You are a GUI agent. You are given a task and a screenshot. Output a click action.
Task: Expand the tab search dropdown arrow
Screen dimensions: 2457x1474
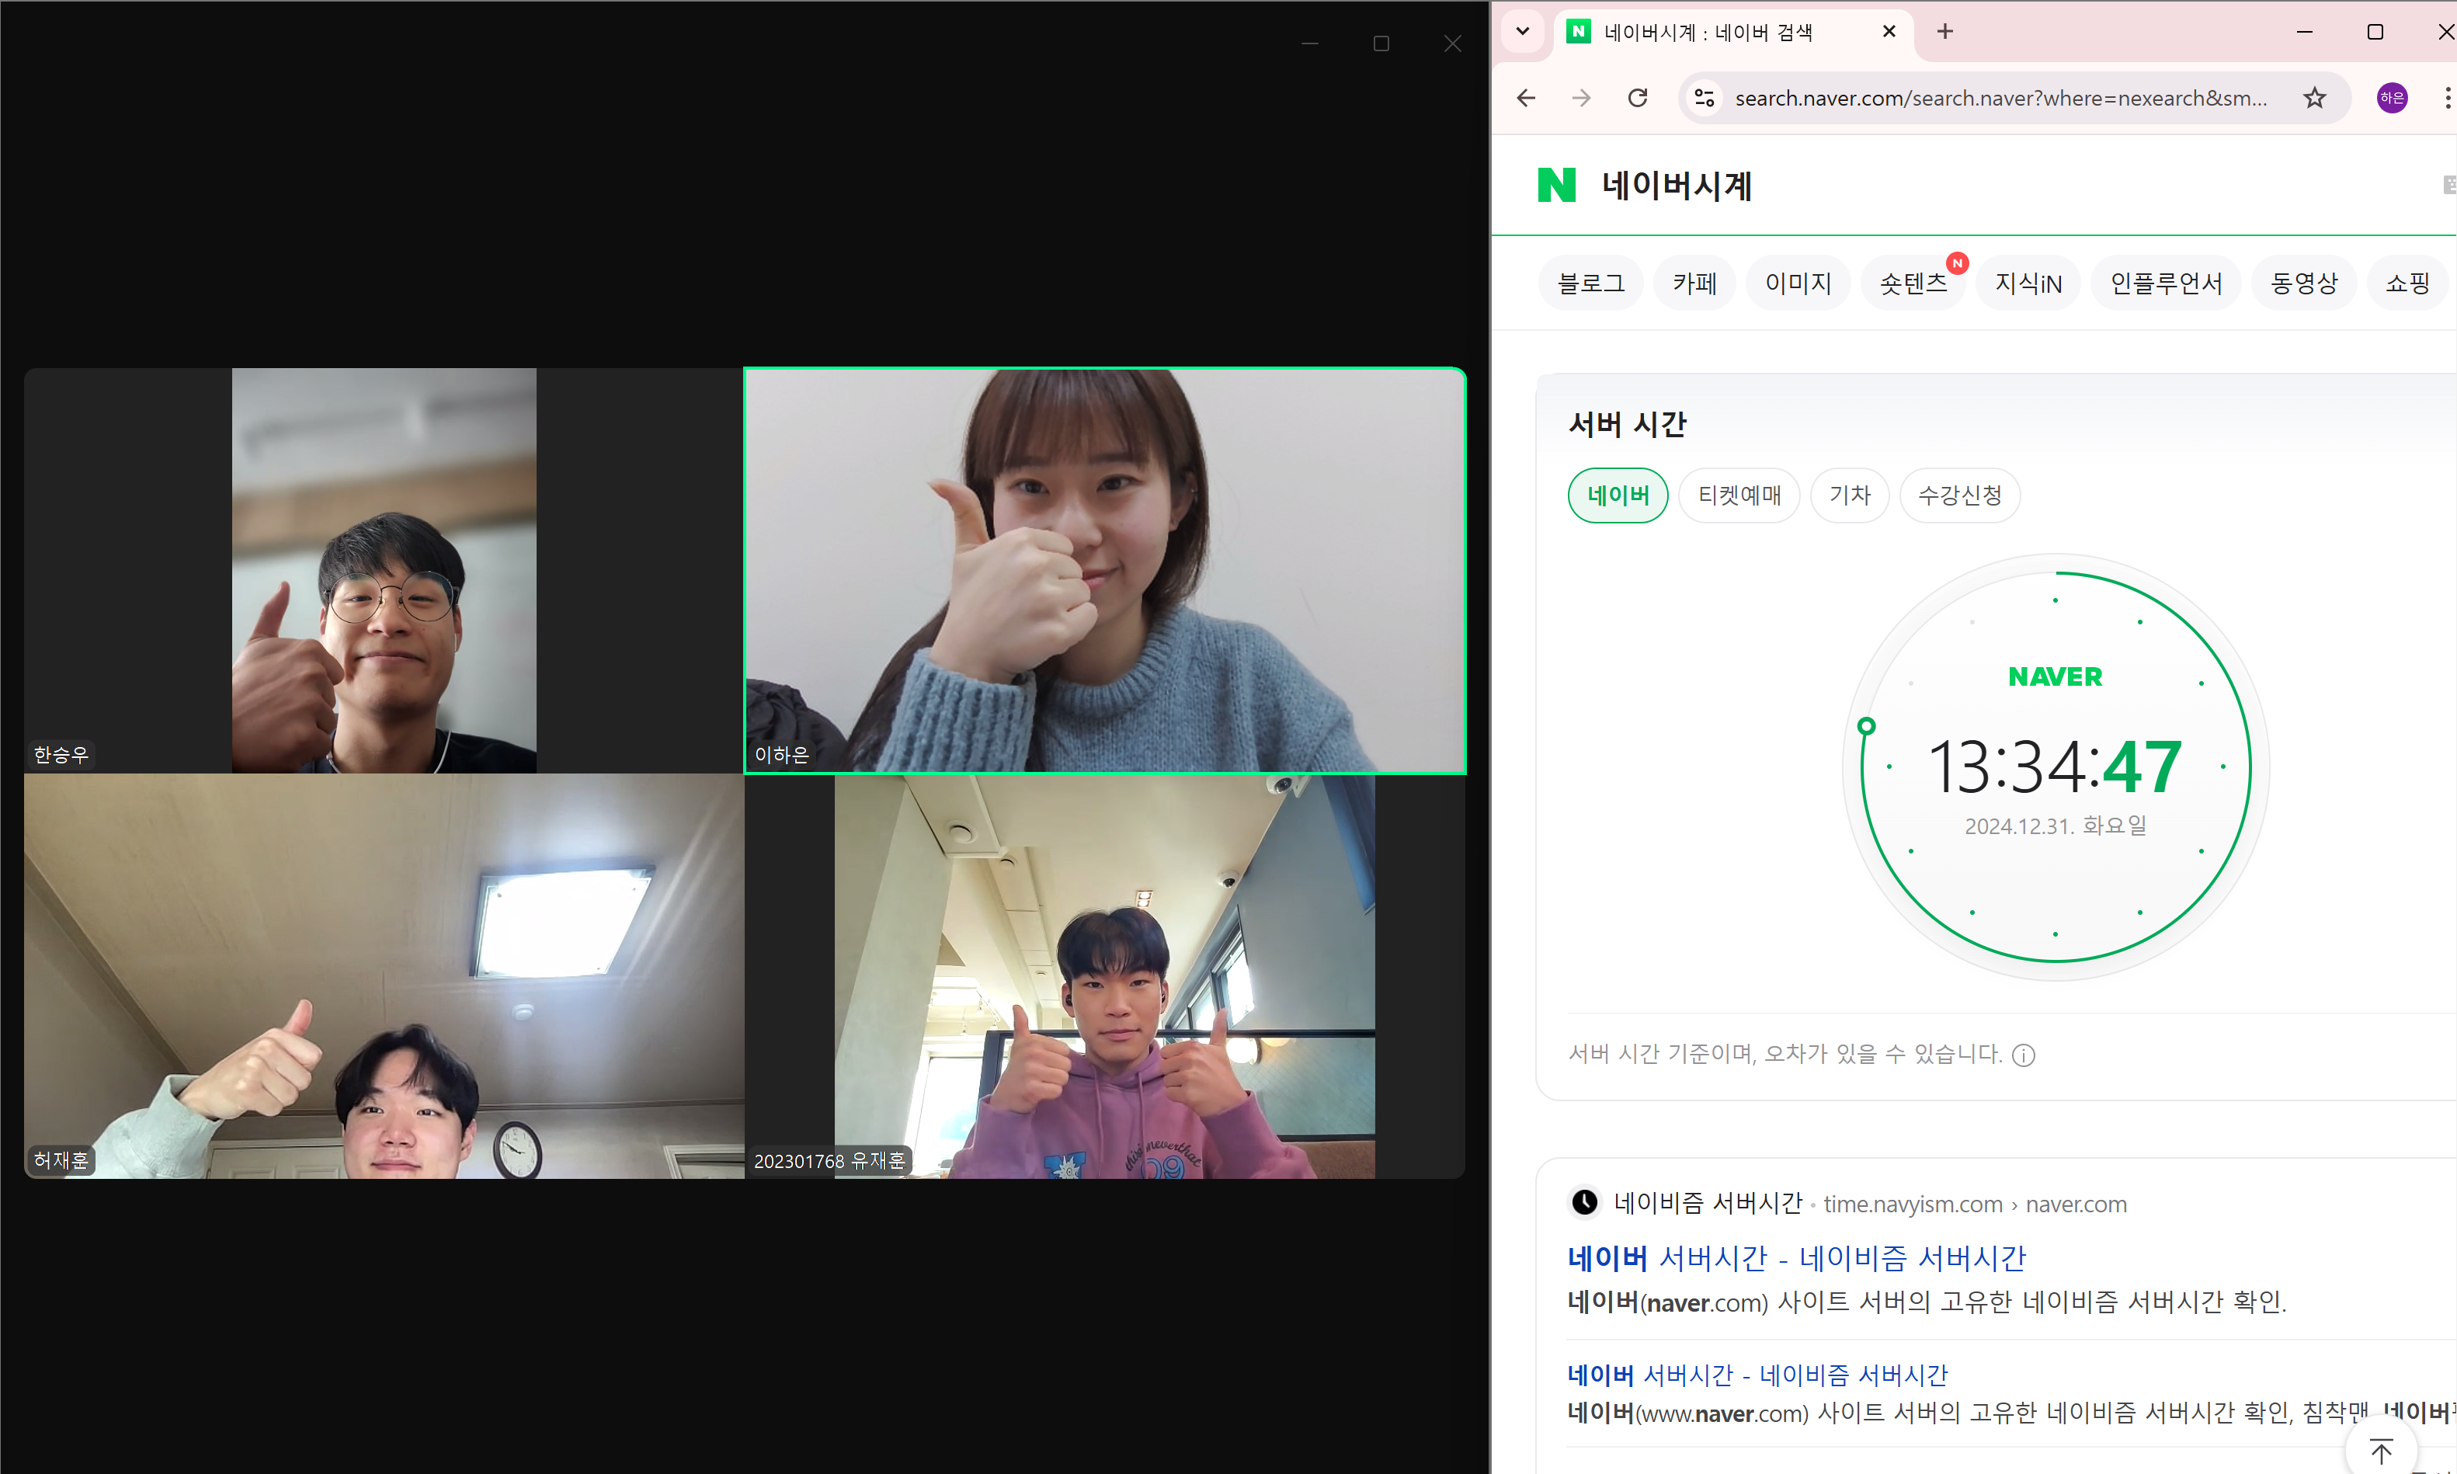pos(1523,32)
